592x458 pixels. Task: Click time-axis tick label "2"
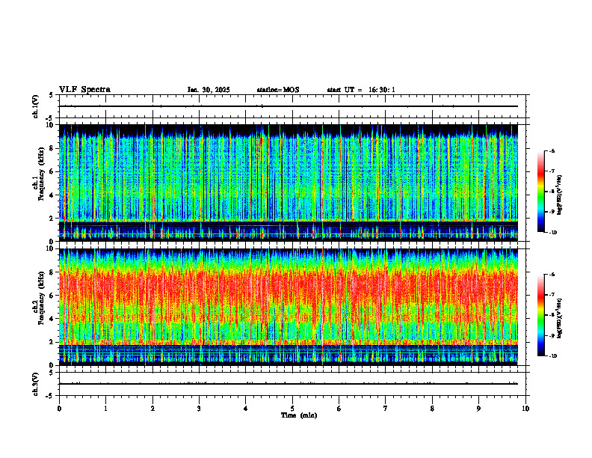point(152,409)
